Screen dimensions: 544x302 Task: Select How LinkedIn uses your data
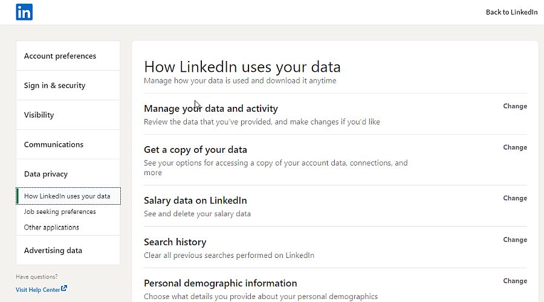click(x=67, y=196)
